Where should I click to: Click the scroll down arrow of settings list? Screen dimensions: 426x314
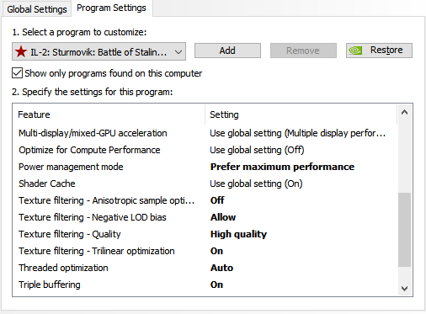tap(404, 288)
